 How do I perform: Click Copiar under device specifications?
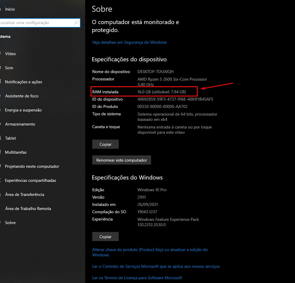click(105, 144)
